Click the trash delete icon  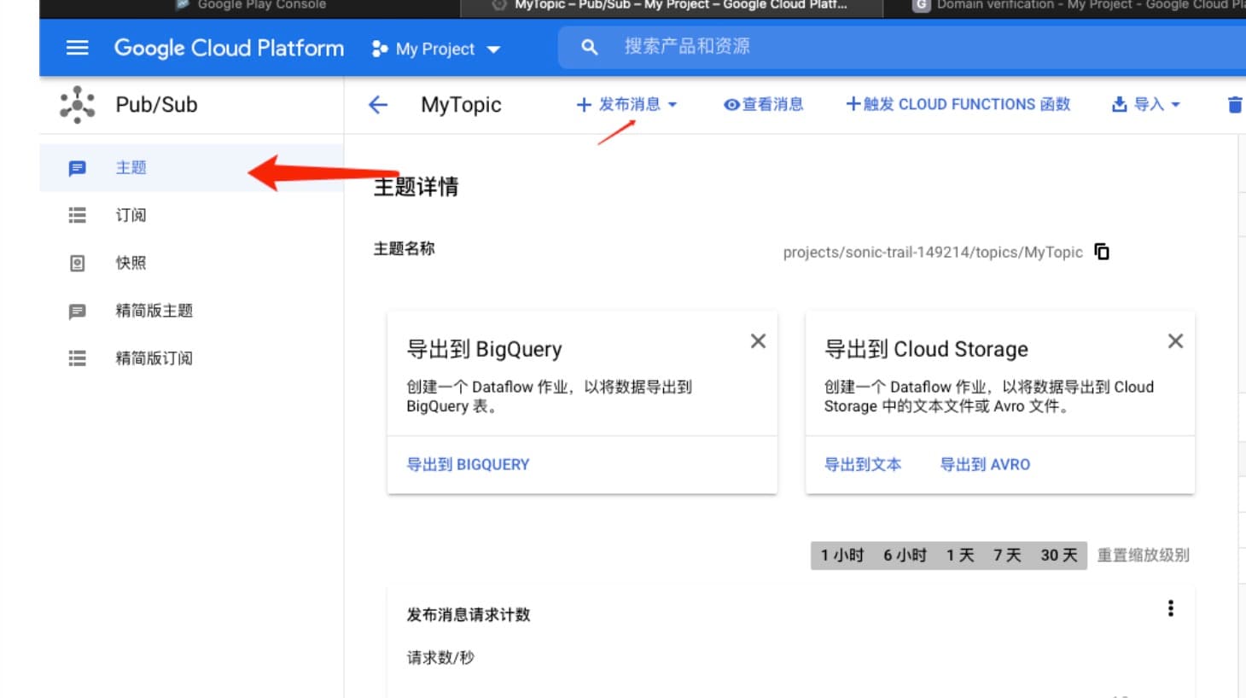pyautogui.click(x=1234, y=105)
